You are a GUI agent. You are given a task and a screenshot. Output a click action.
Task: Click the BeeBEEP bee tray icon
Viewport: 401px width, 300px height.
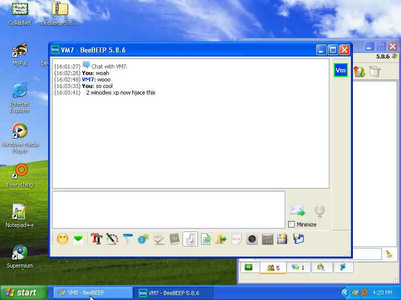[x=355, y=292]
